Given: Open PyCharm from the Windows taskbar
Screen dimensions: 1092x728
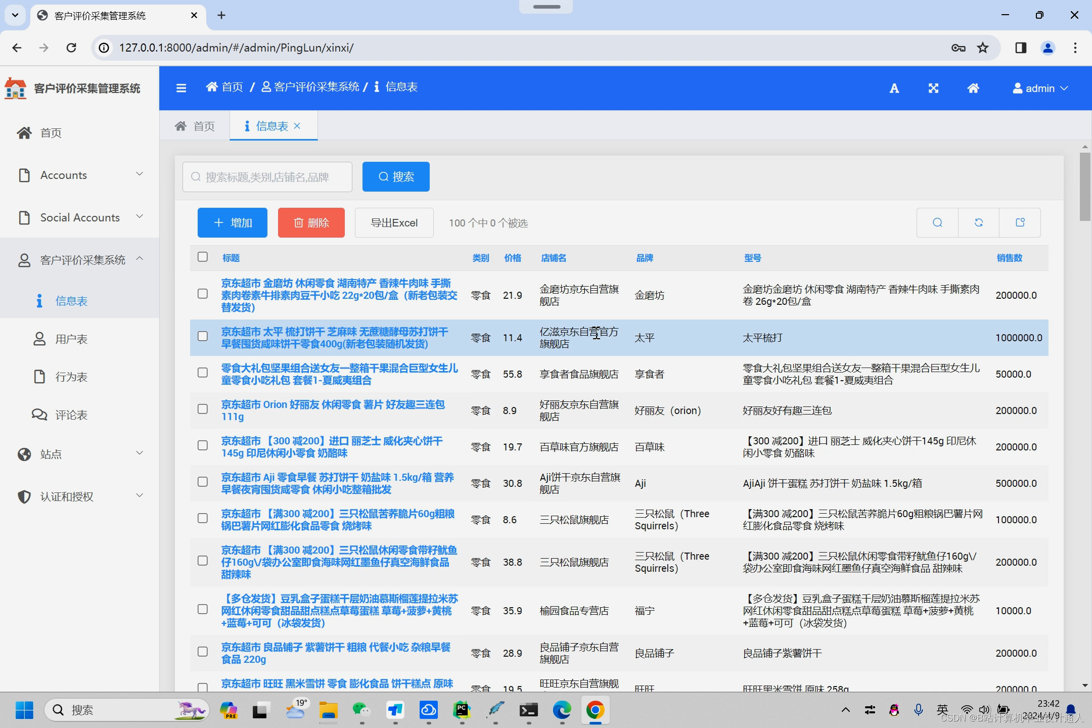Looking at the screenshot, I should click(462, 710).
